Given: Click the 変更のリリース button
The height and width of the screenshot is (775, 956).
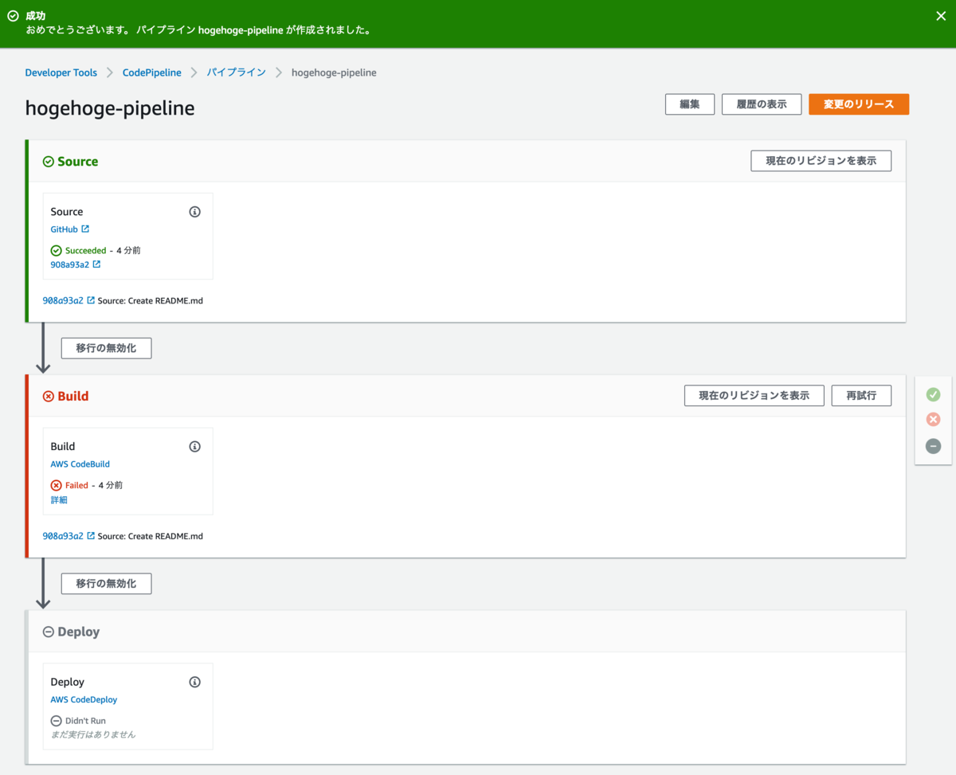Looking at the screenshot, I should (858, 104).
